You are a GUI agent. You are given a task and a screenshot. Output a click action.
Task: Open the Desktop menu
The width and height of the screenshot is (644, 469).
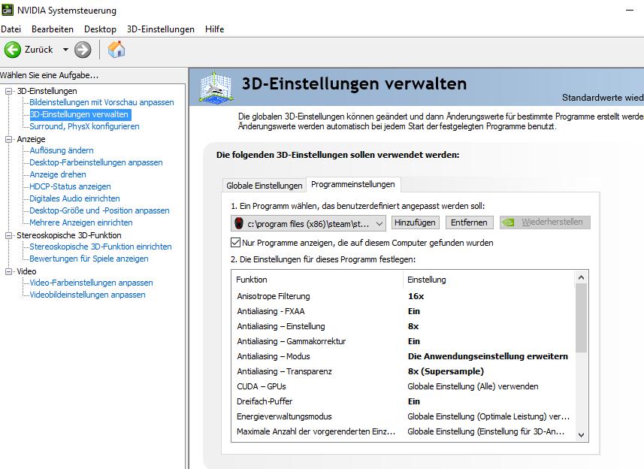click(x=100, y=29)
